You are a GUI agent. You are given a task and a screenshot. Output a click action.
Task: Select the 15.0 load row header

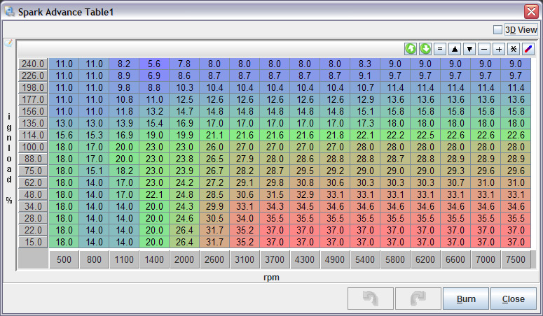33,242
